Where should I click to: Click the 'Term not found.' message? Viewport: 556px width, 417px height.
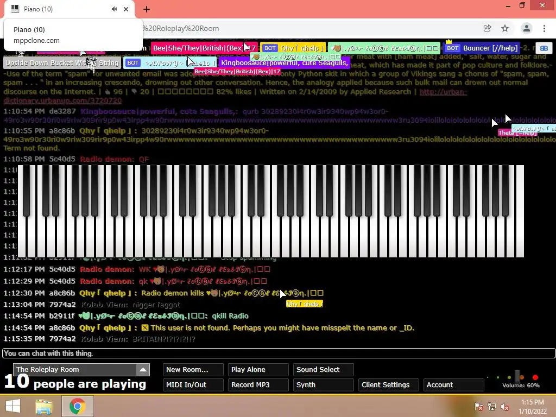(31, 148)
